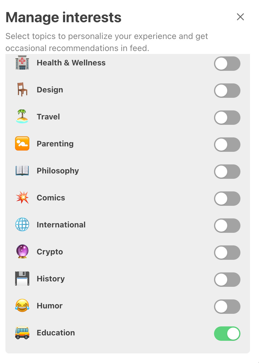Click the school bus icon for Education
Image resolution: width=259 pixels, height=363 pixels.
coord(22,333)
